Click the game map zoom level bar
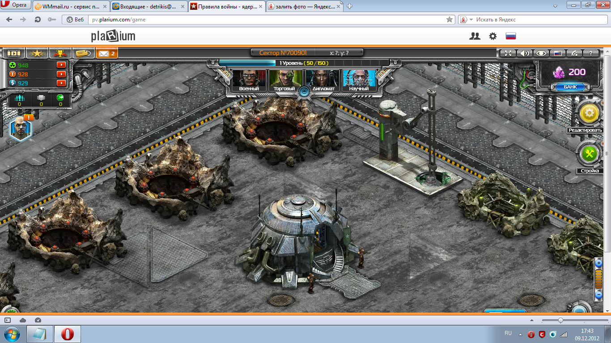This screenshot has height=343, width=611. (x=599, y=280)
